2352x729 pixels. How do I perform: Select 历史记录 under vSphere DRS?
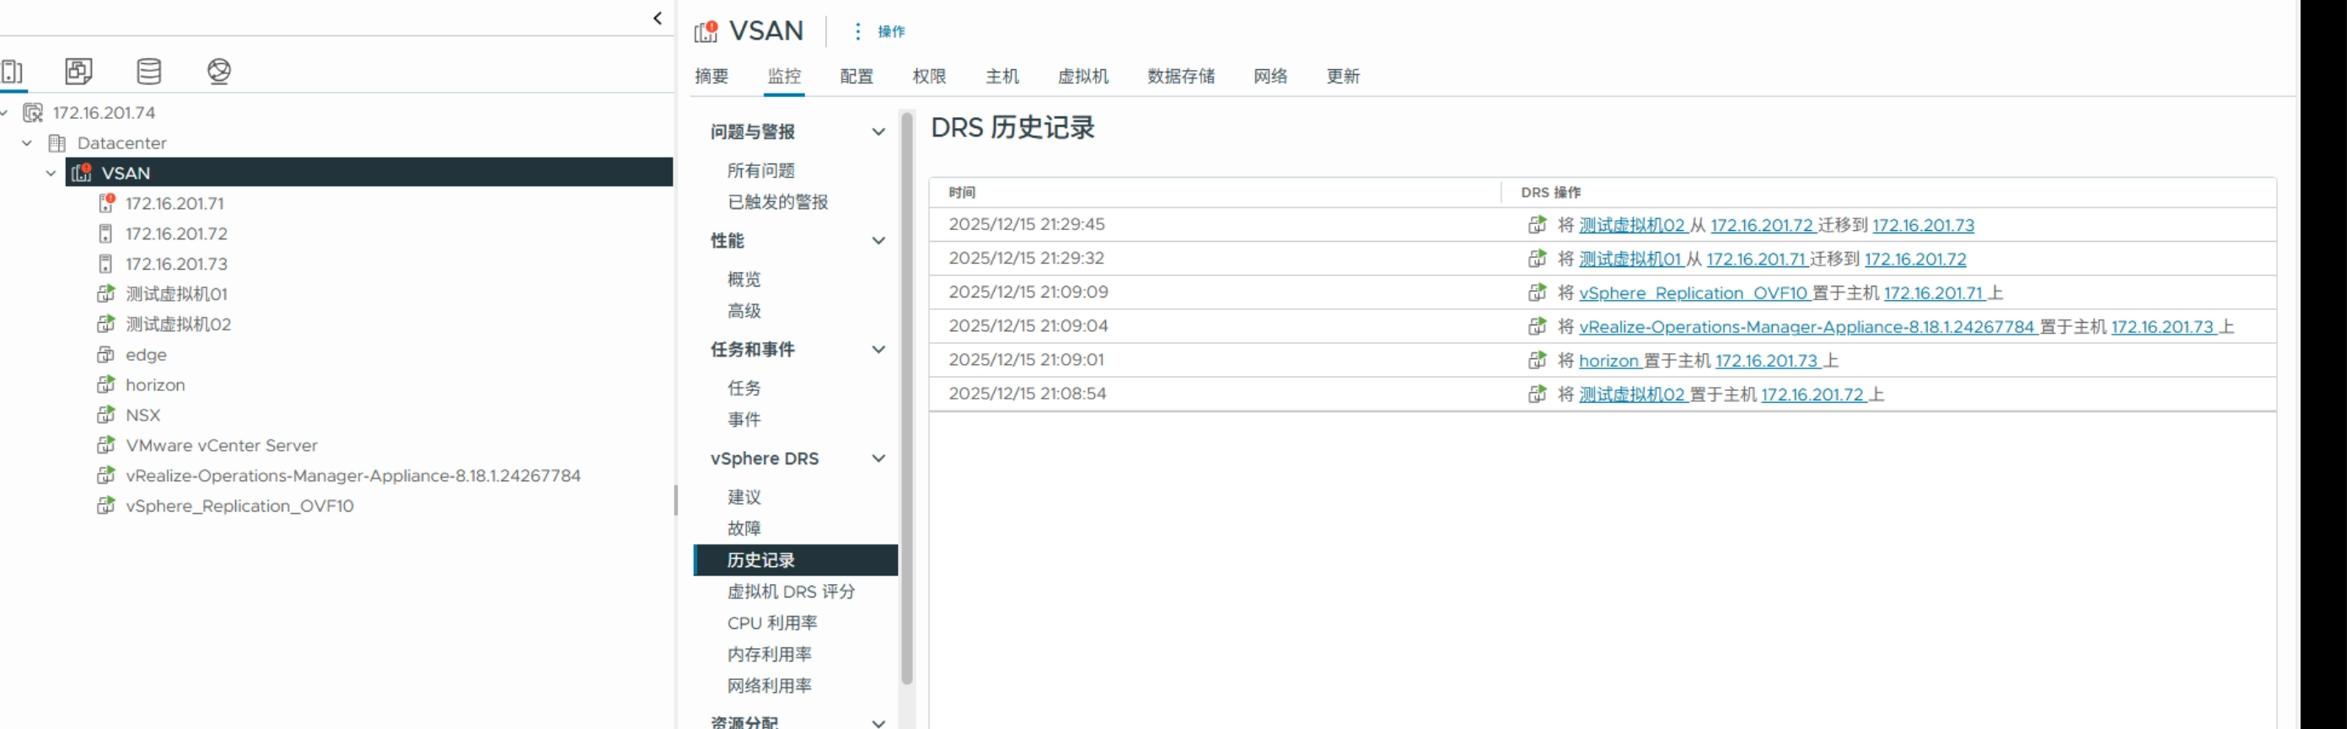click(796, 560)
